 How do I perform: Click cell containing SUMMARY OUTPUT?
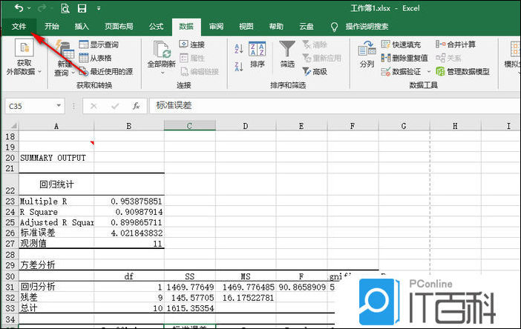click(x=56, y=158)
